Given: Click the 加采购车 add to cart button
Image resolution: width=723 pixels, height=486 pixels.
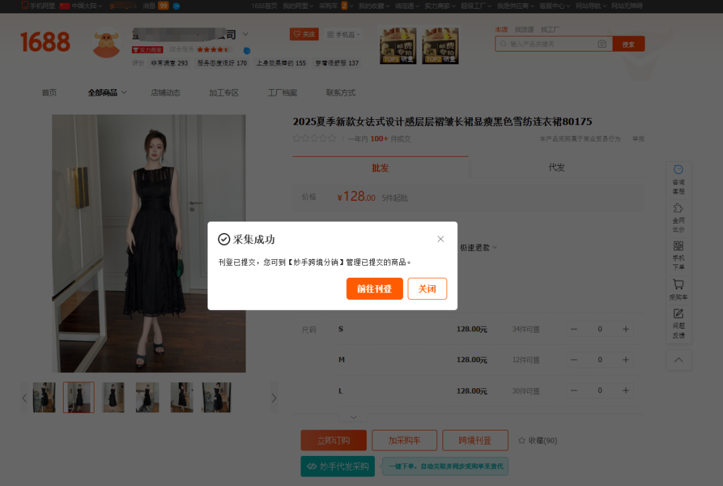Looking at the screenshot, I should tap(404, 440).
